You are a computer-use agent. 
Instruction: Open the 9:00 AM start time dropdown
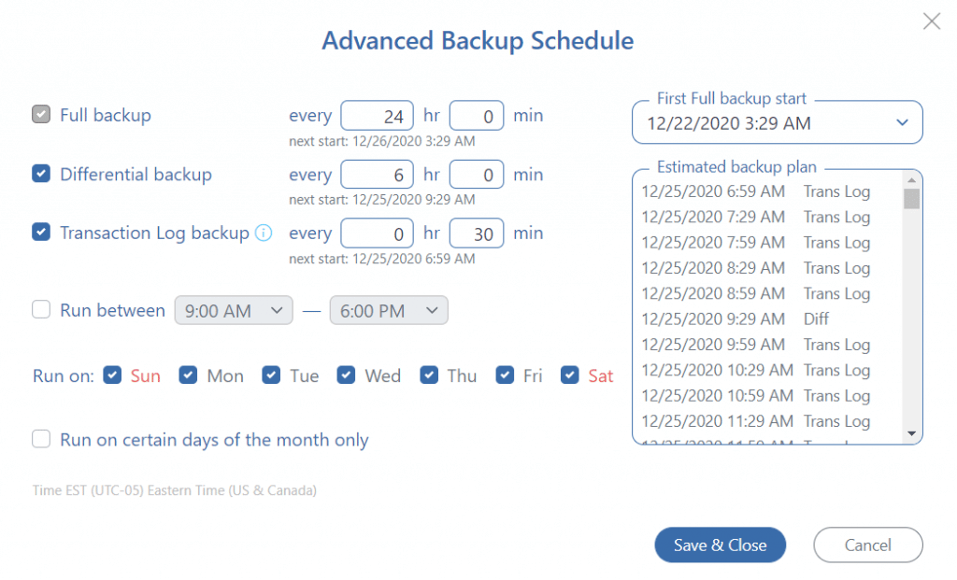coord(234,310)
